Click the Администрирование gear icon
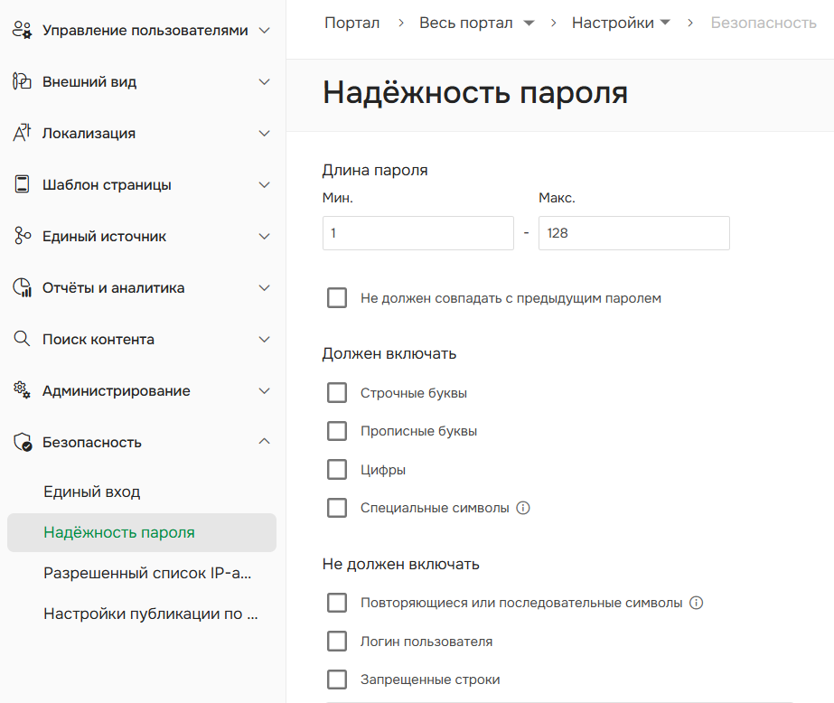 point(22,390)
